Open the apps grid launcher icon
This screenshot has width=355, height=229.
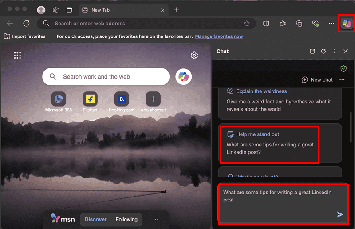17,55
